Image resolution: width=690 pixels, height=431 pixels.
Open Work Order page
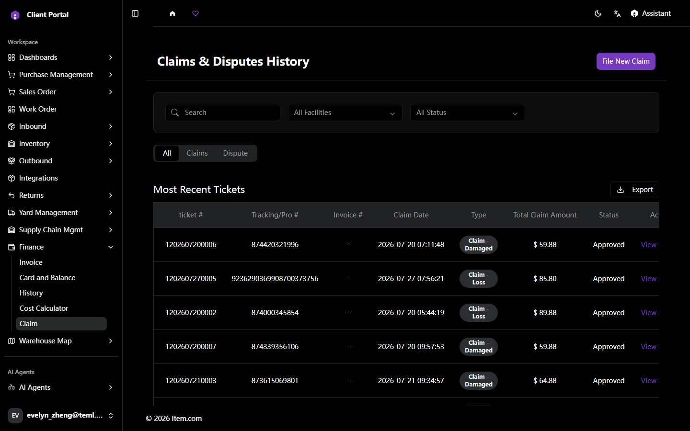click(61, 109)
